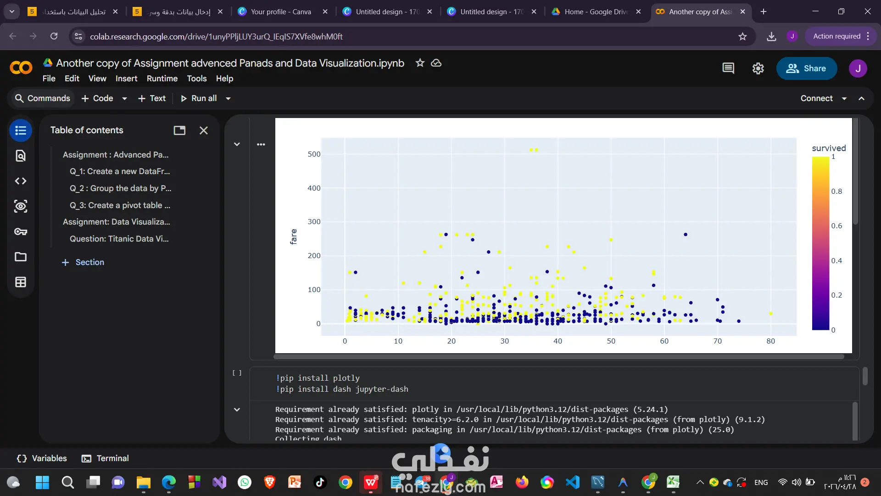Screen dimensions: 881x496
Task: Open the Secrets key icon in sidebar
Action: click(21, 231)
